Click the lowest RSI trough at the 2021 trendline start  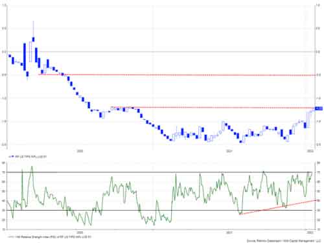[240, 214]
